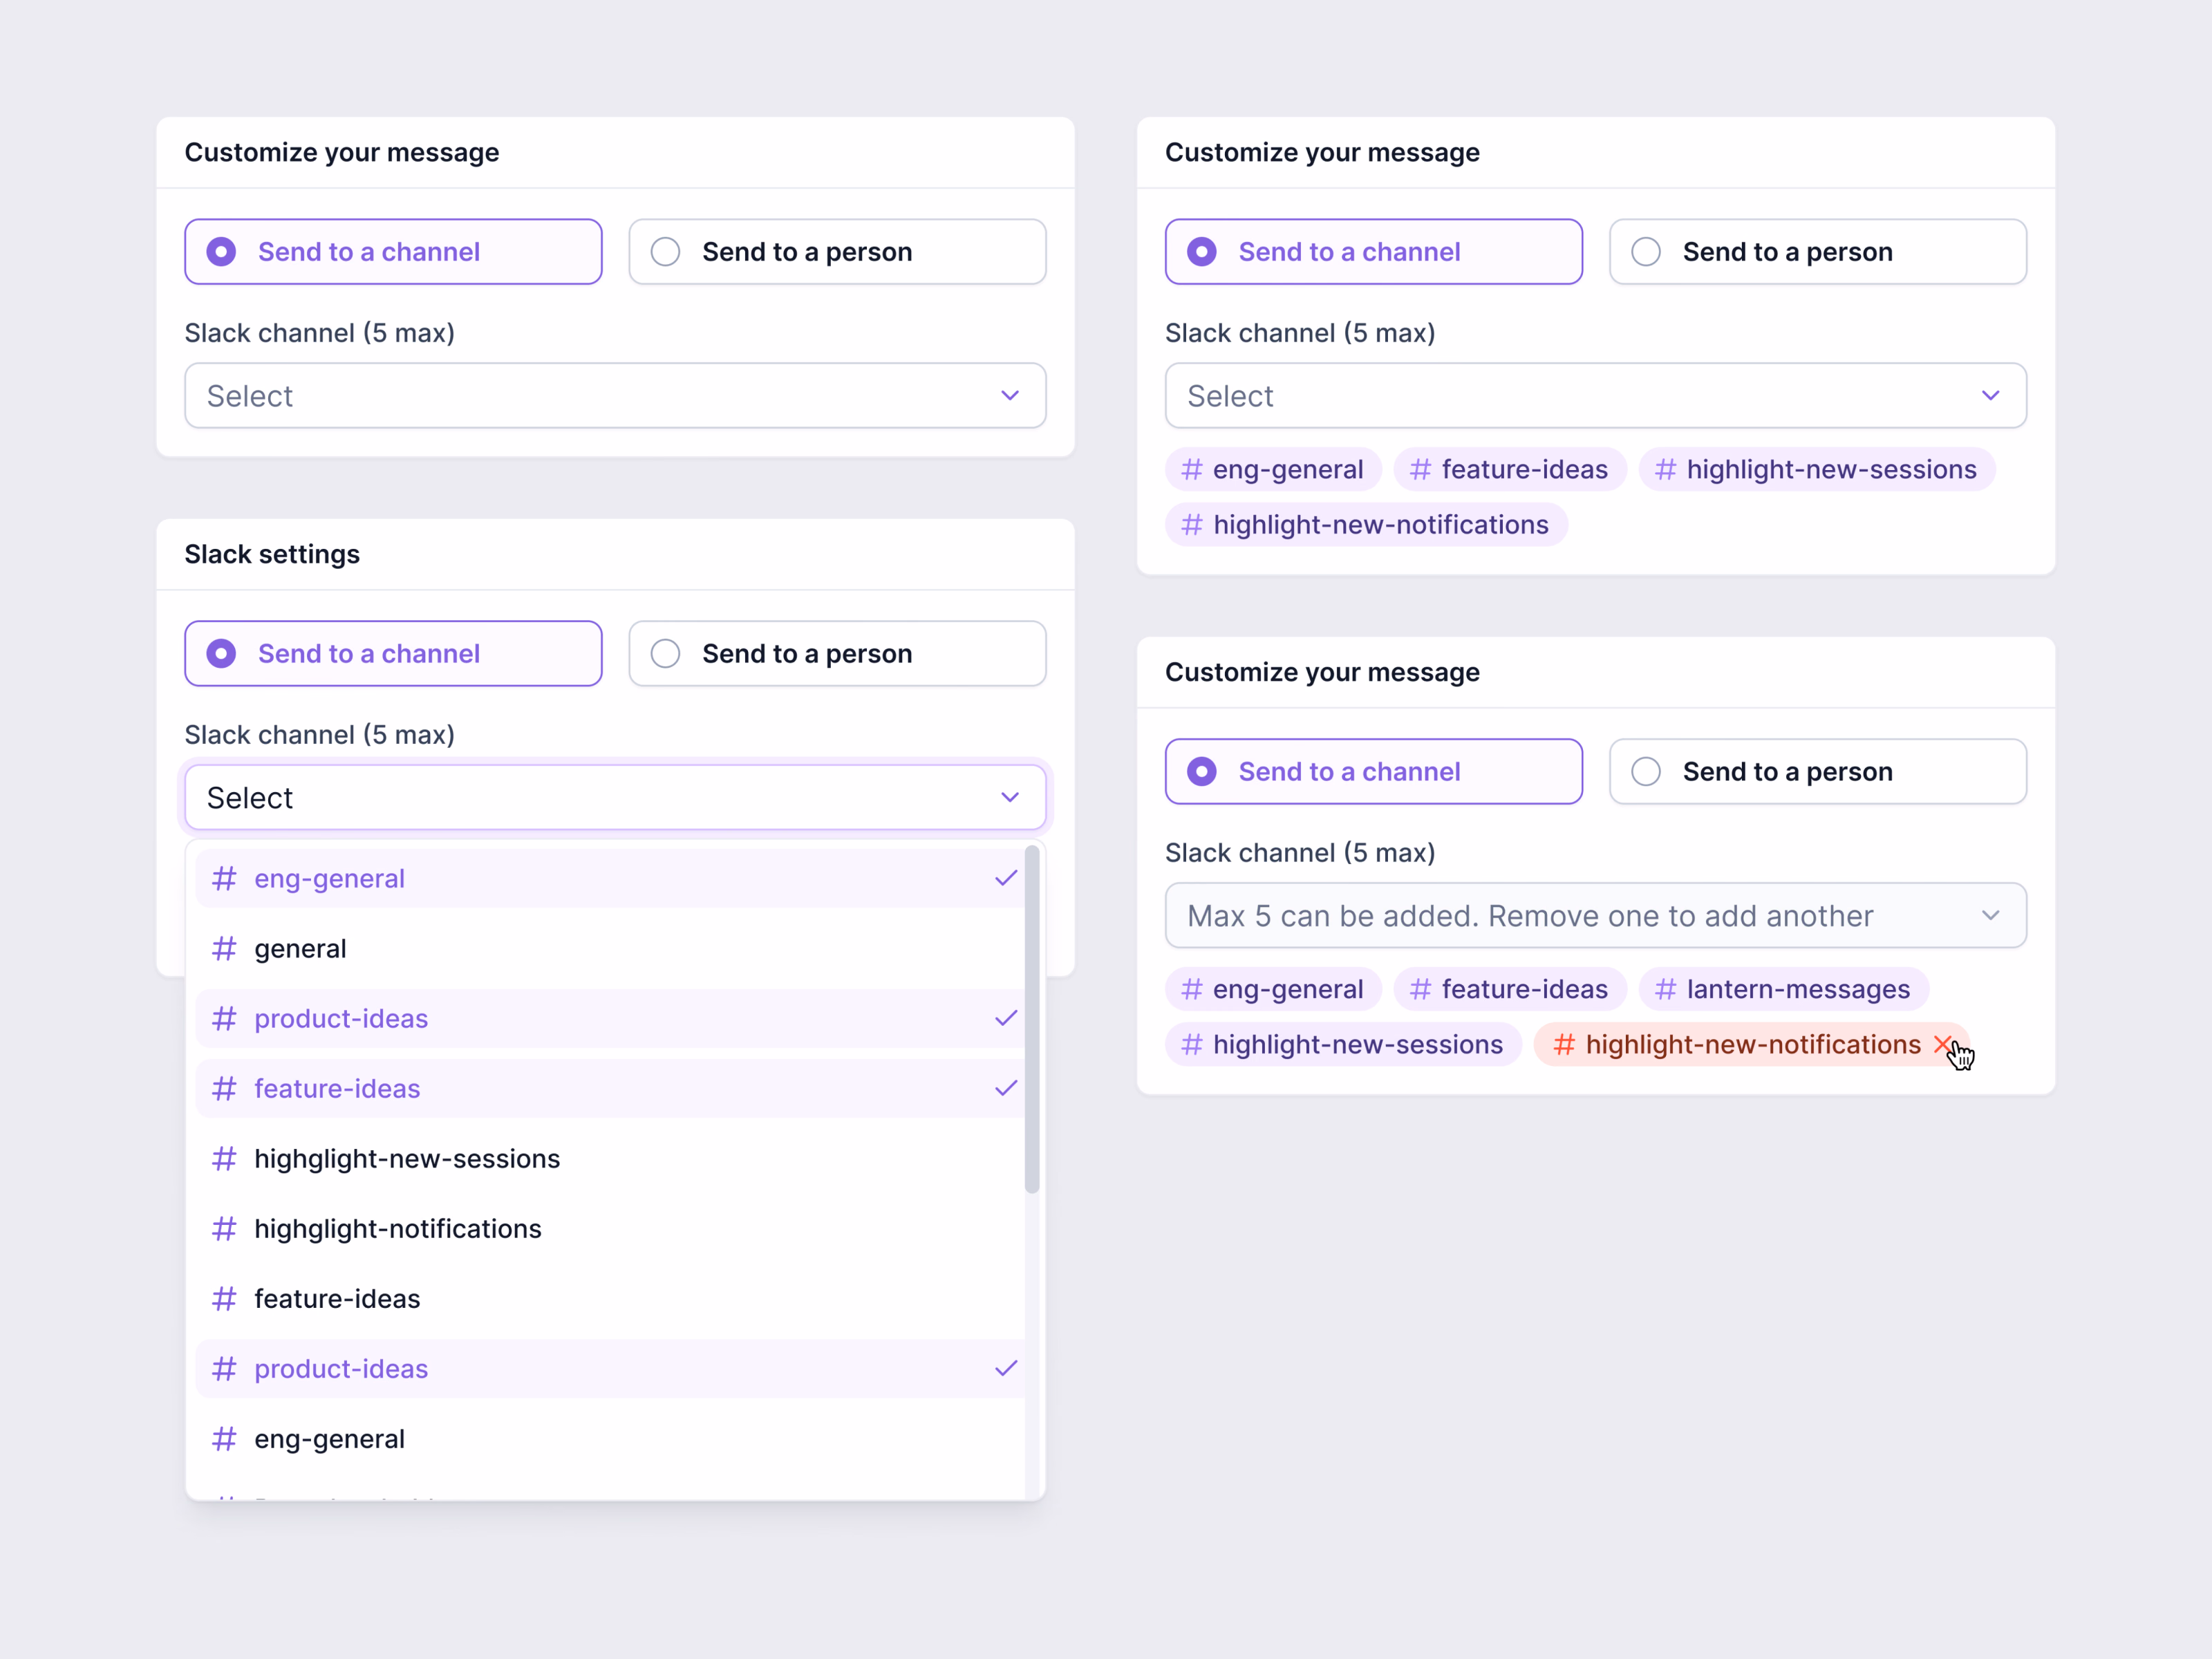The image size is (2212, 1659).
Task: Click feature-ideas chip in bottom-right card
Action: click(1510, 990)
